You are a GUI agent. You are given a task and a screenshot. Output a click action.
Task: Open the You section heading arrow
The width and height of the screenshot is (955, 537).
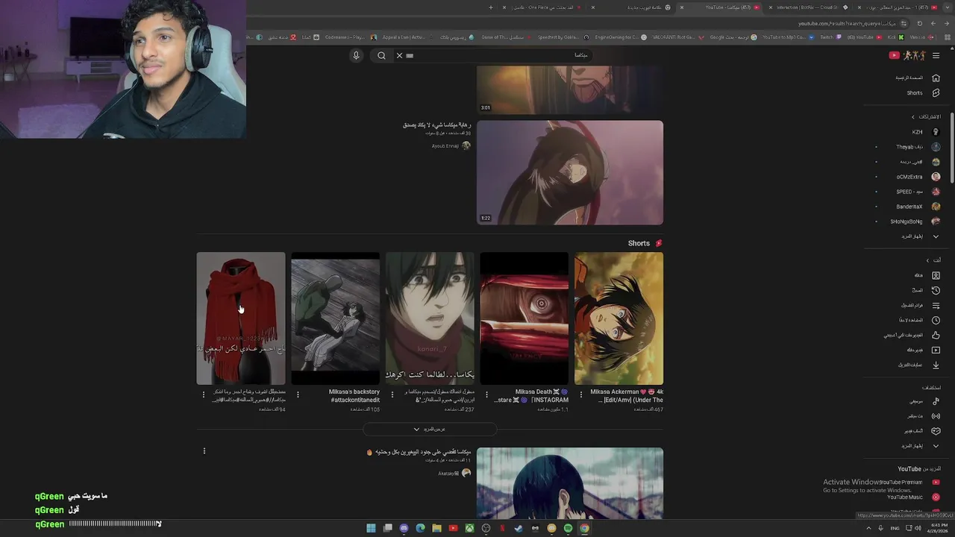927,260
